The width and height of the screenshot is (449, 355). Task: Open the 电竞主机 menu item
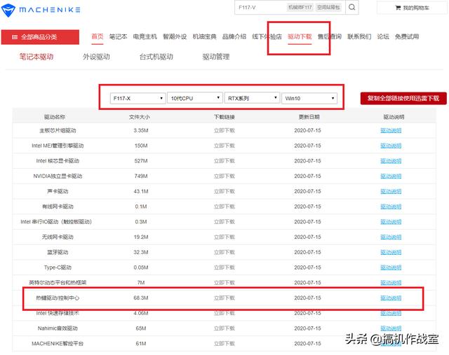145,36
